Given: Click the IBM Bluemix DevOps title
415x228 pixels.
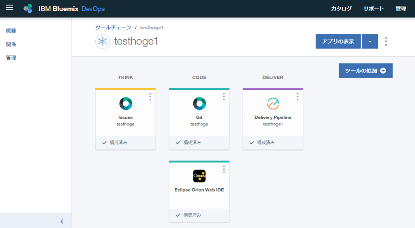Looking at the screenshot, I should [x=72, y=9].
